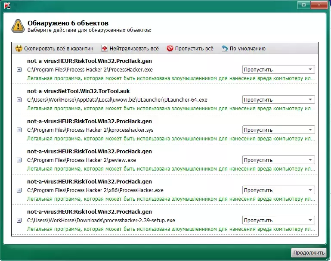Open action dropdown for x86\ProcessHacker.exe
331x261 pixels.
click(x=278, y=190)
